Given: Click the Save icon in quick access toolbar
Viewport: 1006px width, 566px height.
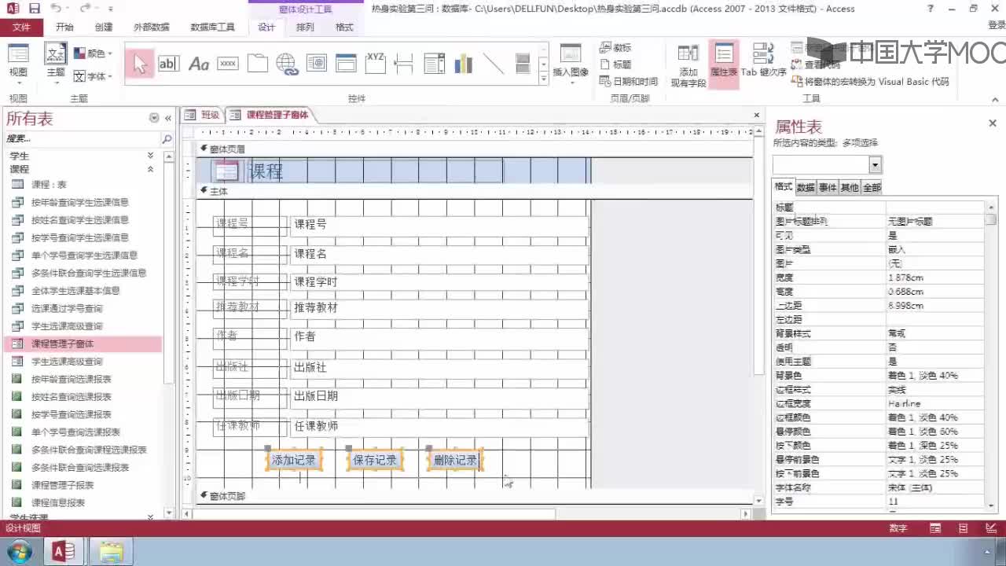Looking at the screenshot, I should coord(35,9).
